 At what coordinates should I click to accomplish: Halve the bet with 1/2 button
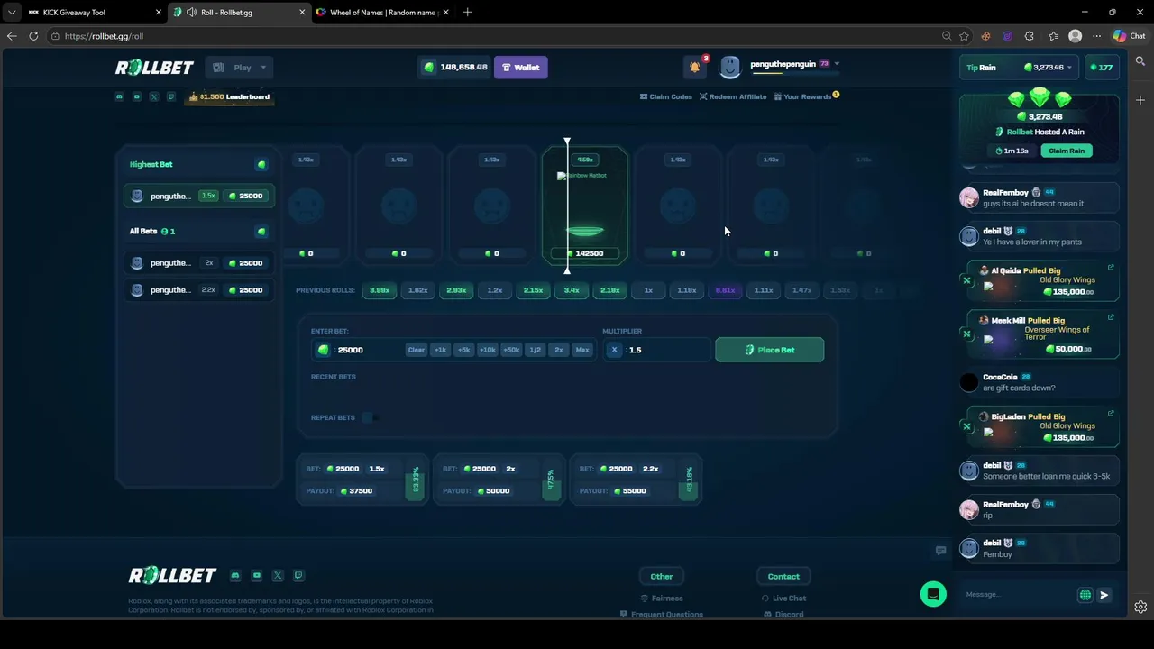point(535,350)
